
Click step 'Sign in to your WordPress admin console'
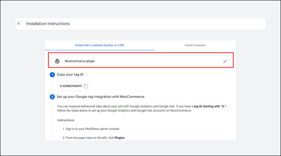click(x=91, y=129)
